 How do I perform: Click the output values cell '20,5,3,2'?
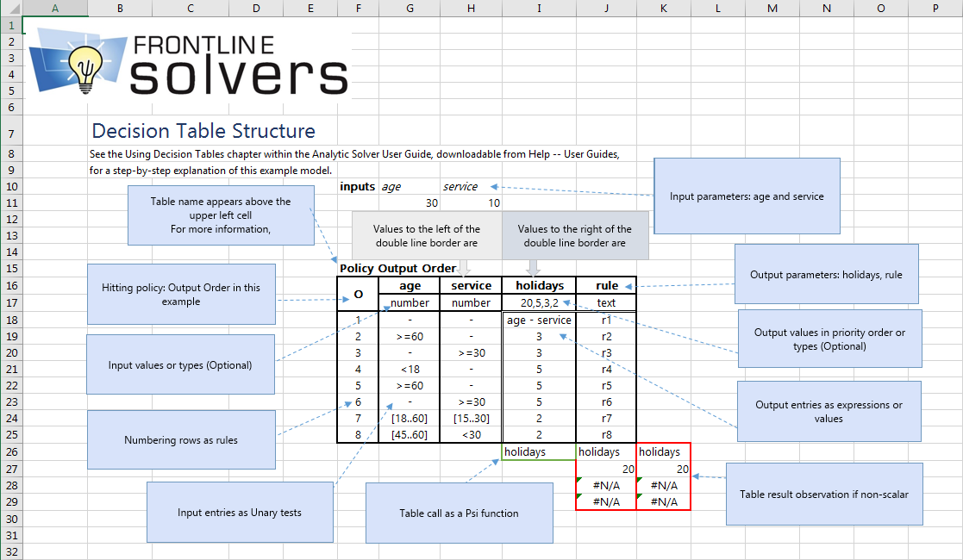[x=539, y=303]
